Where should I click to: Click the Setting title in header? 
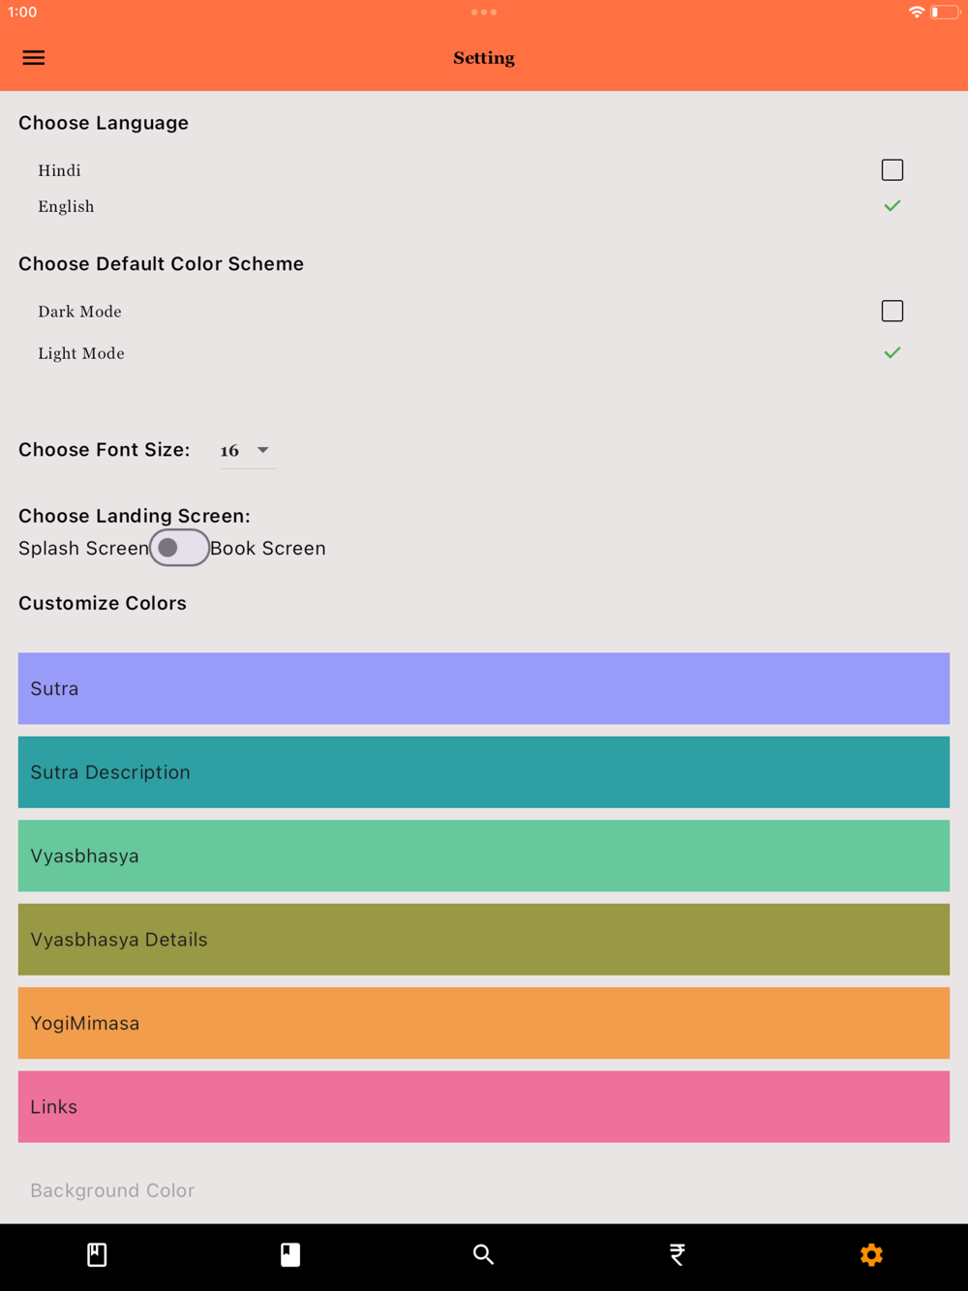click(484, 58)
